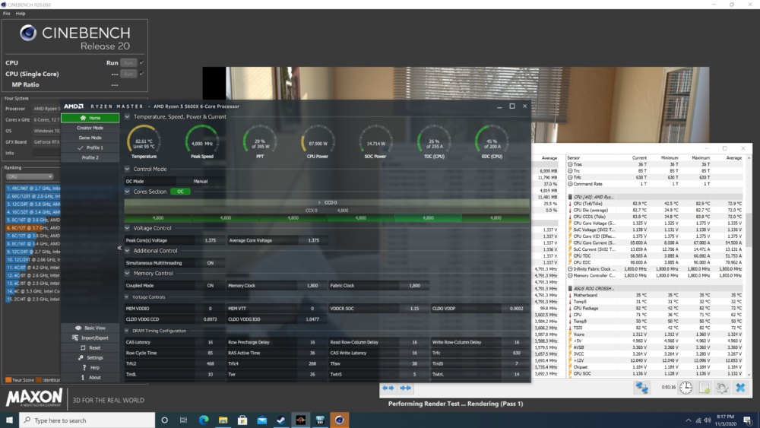
Task: Open Microsoft Edge from the taskbar
Action: pos(204,420)
